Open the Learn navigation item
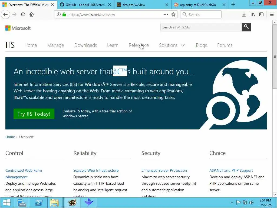Viewport: 277px width, 208px height. click(x=113, y=45)
